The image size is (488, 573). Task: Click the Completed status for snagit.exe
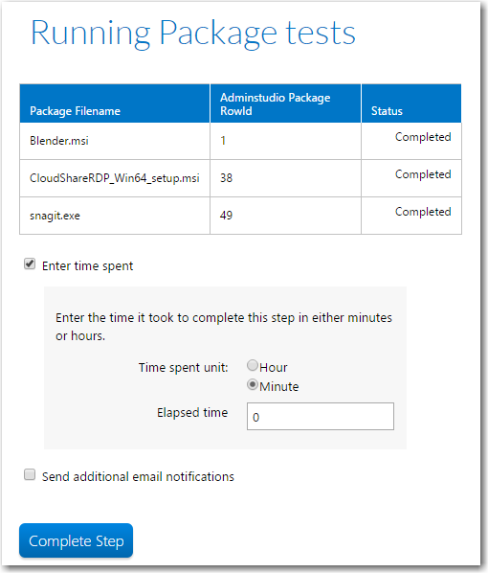click(423, 212)
